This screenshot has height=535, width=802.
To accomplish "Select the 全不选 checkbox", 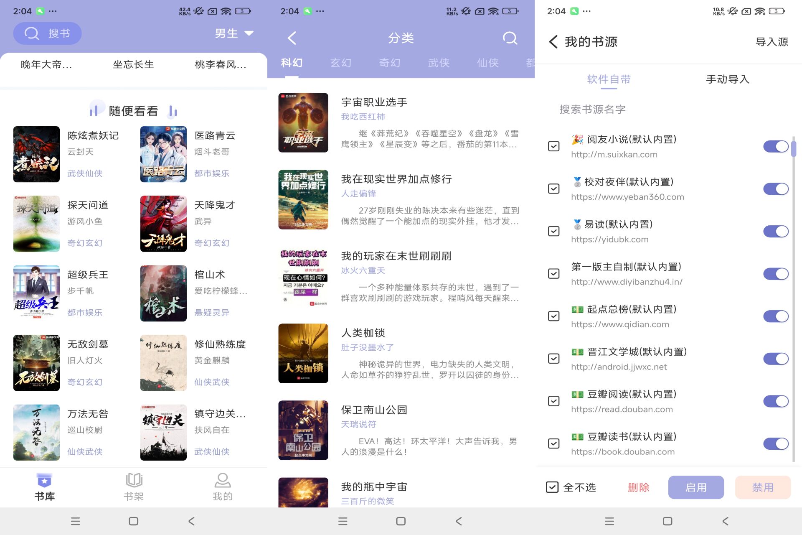I will (552, 487).
